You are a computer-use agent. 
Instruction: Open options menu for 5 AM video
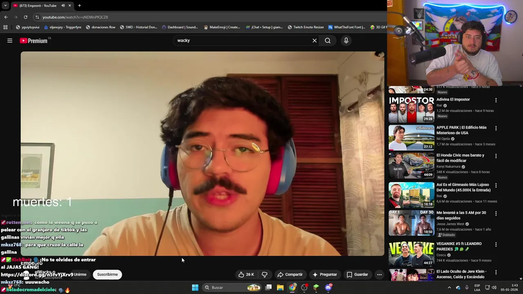496,214
